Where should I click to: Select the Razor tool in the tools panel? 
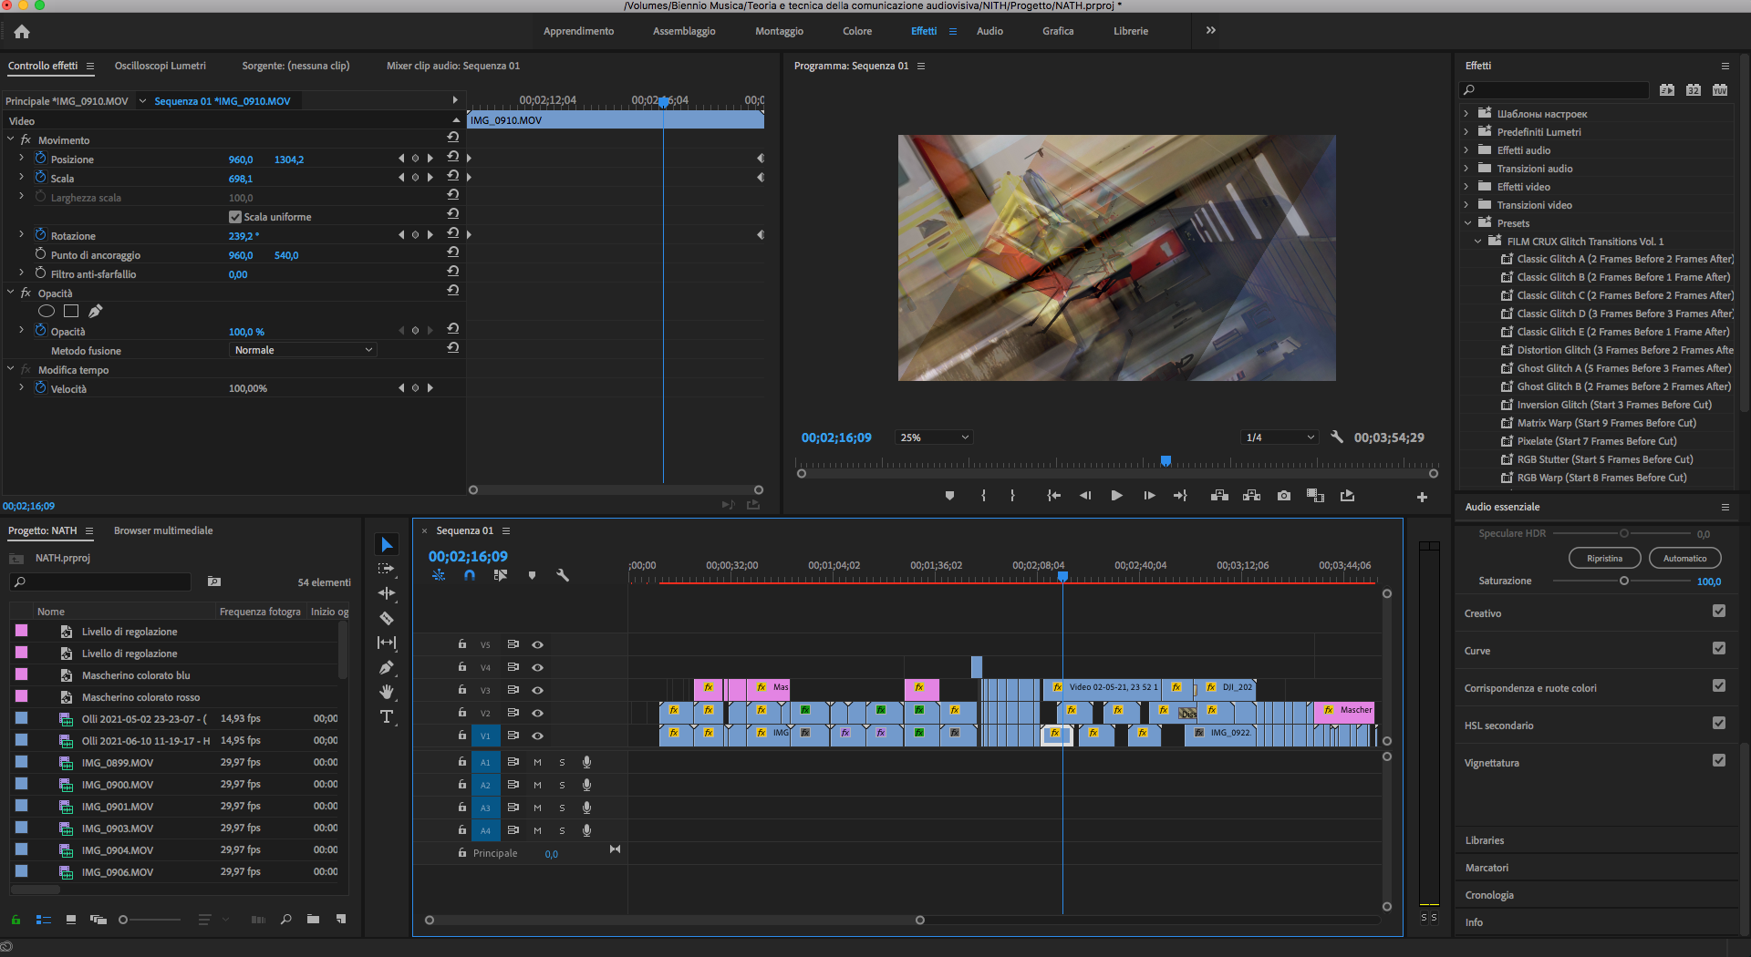(387, 618)
